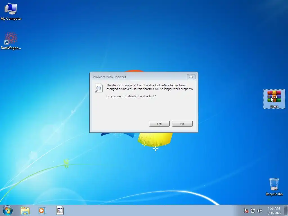
Task: Click the Show desktop strip at the taskbar's end
Action: pyautogui.click(x=286, y=210)
